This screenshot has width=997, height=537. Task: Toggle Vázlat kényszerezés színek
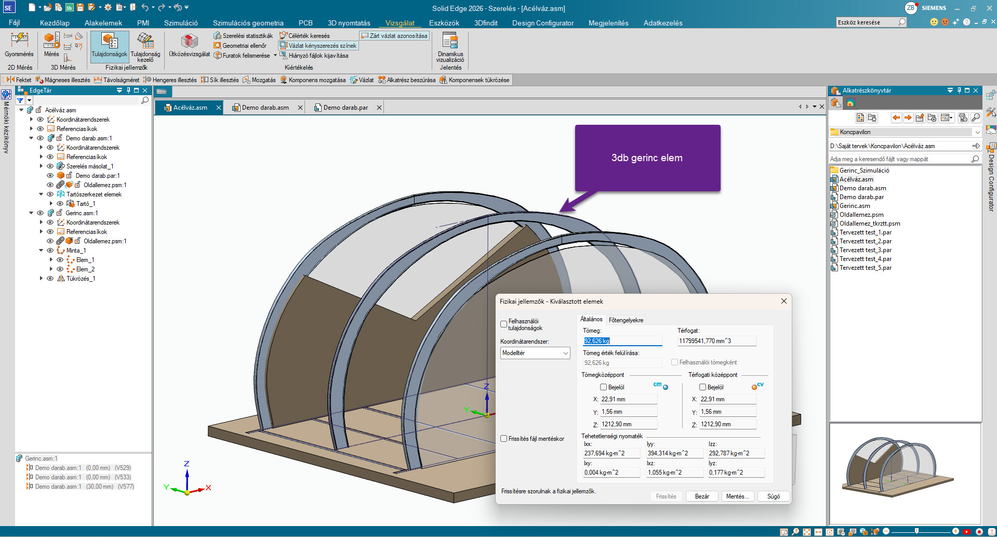pyautogui.click(x=318, y=46)
